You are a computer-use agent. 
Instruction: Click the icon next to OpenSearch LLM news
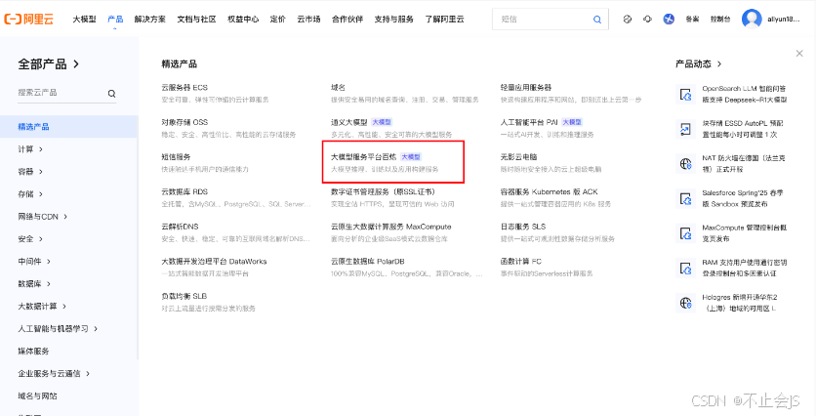click(686, 95)
